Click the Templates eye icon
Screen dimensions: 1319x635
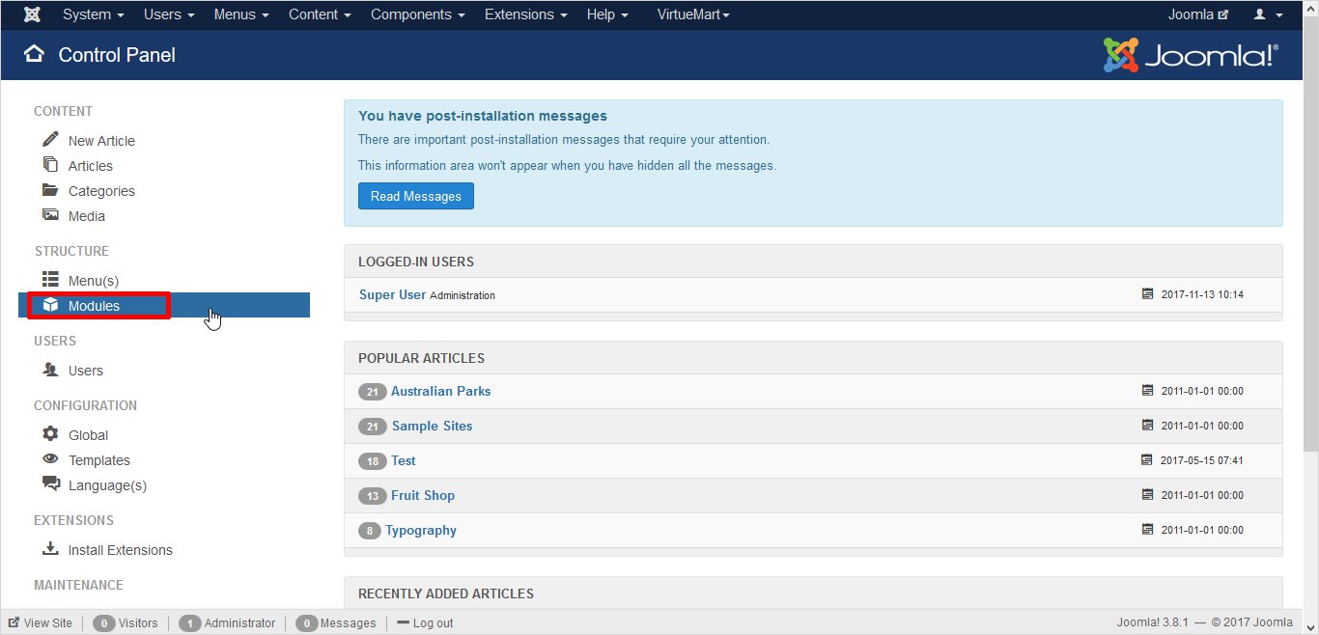tap(50, 459)
